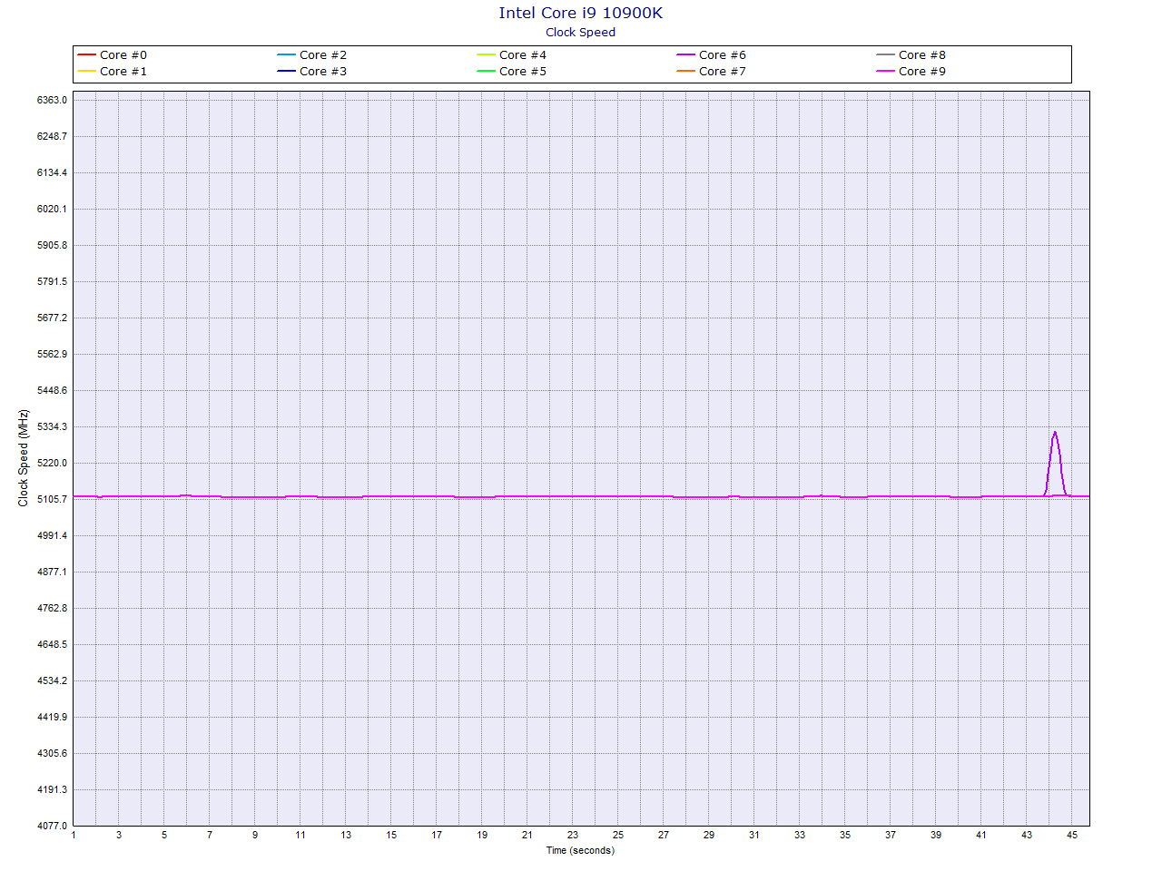This screenshot has width=1162, height=871.
Task: Click the Core #6 legend entry
Action: [x=712, y=55]
